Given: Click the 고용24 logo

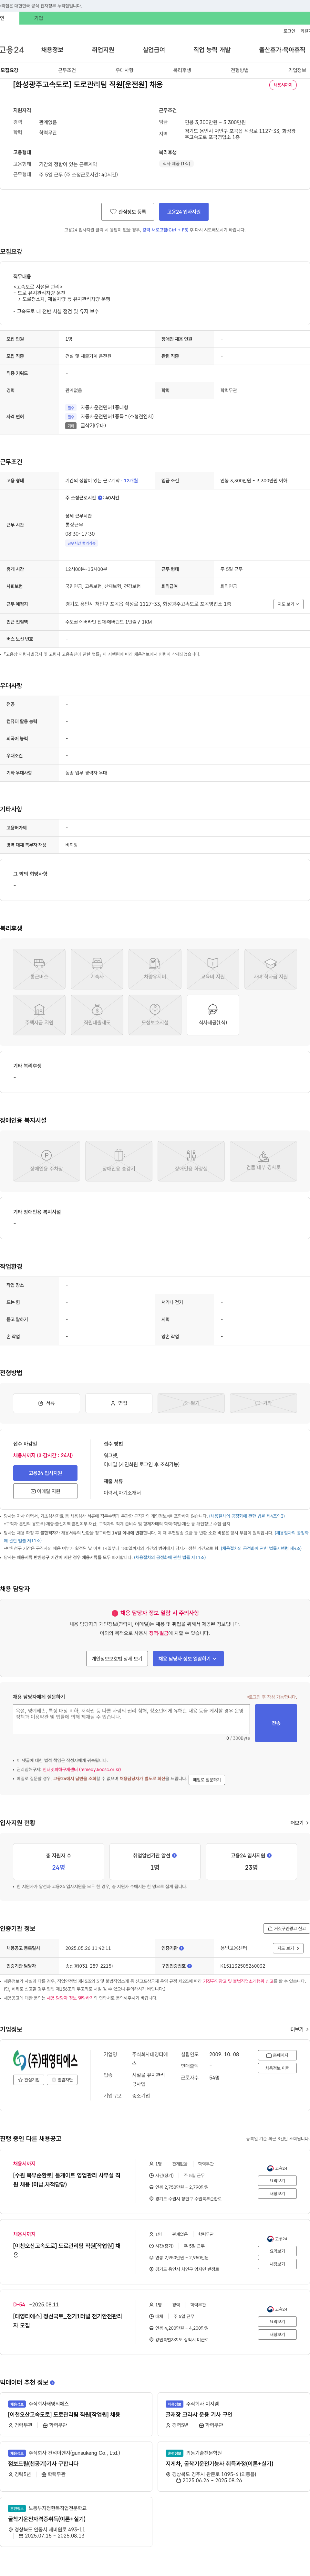Looking at the screenshot, I should [12, 49].
